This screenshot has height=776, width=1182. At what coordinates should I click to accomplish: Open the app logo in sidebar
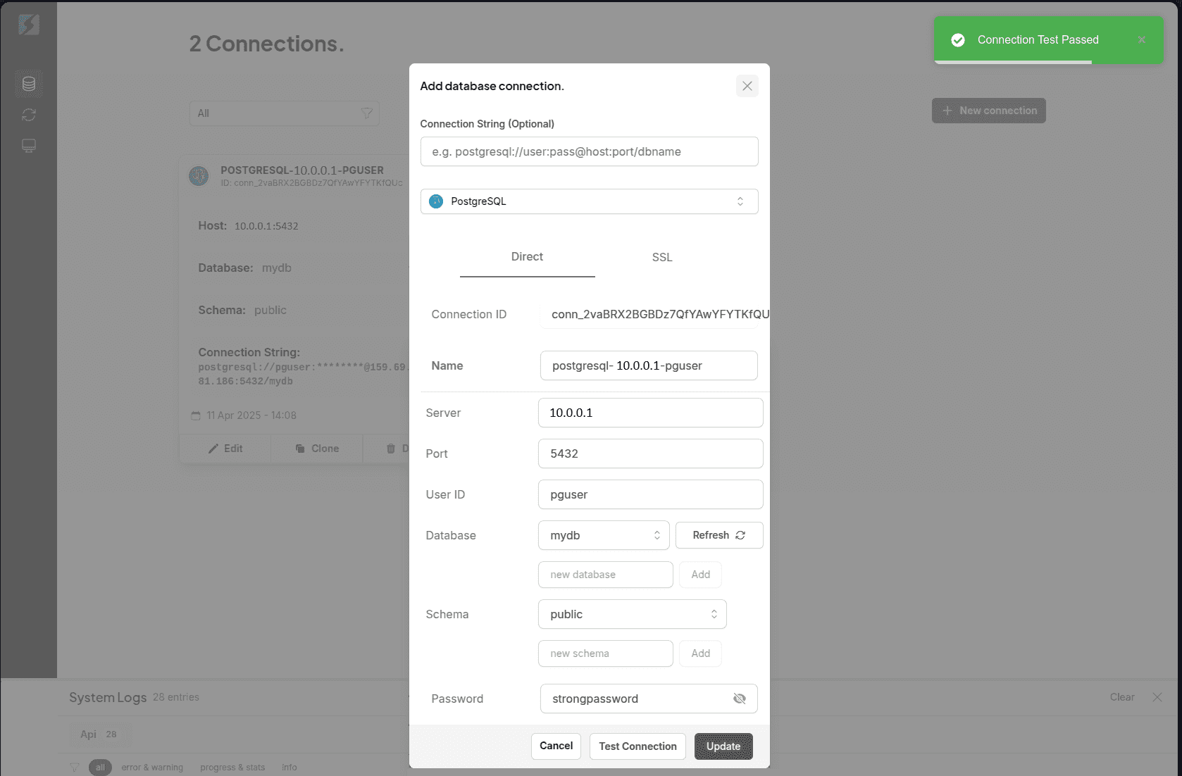click(x=28, y=25)
